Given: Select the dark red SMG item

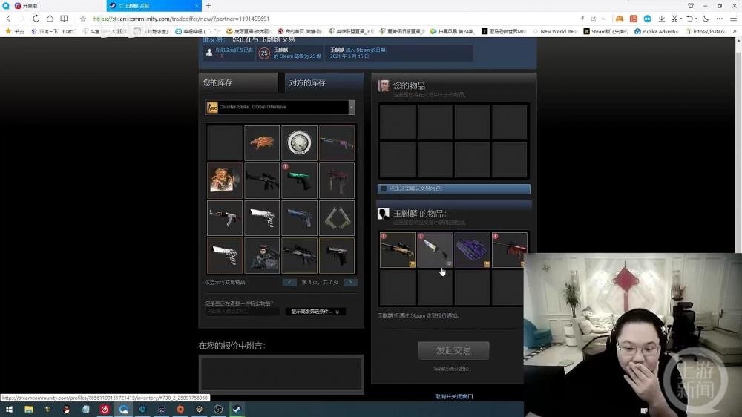Looking at the screenshot, I should [x=336, y=180].
